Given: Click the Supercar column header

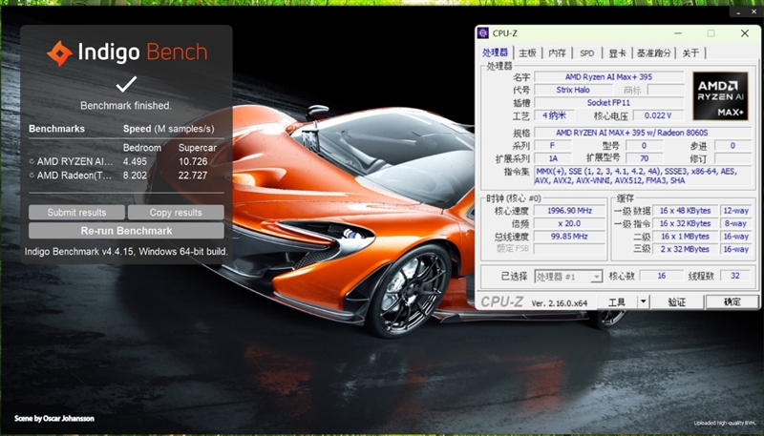Looking at the screenshot, I should point(198,148).
